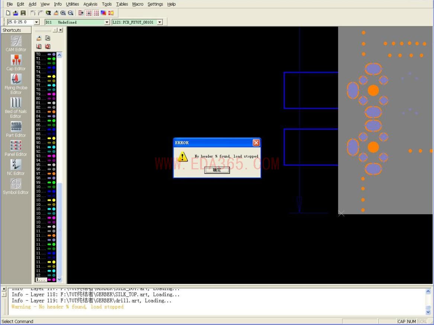Open the 25.0:25.0 grid size dropdown
Image resolution: width=434 pixels, height=325 pixels.
(x=36, y=22)
